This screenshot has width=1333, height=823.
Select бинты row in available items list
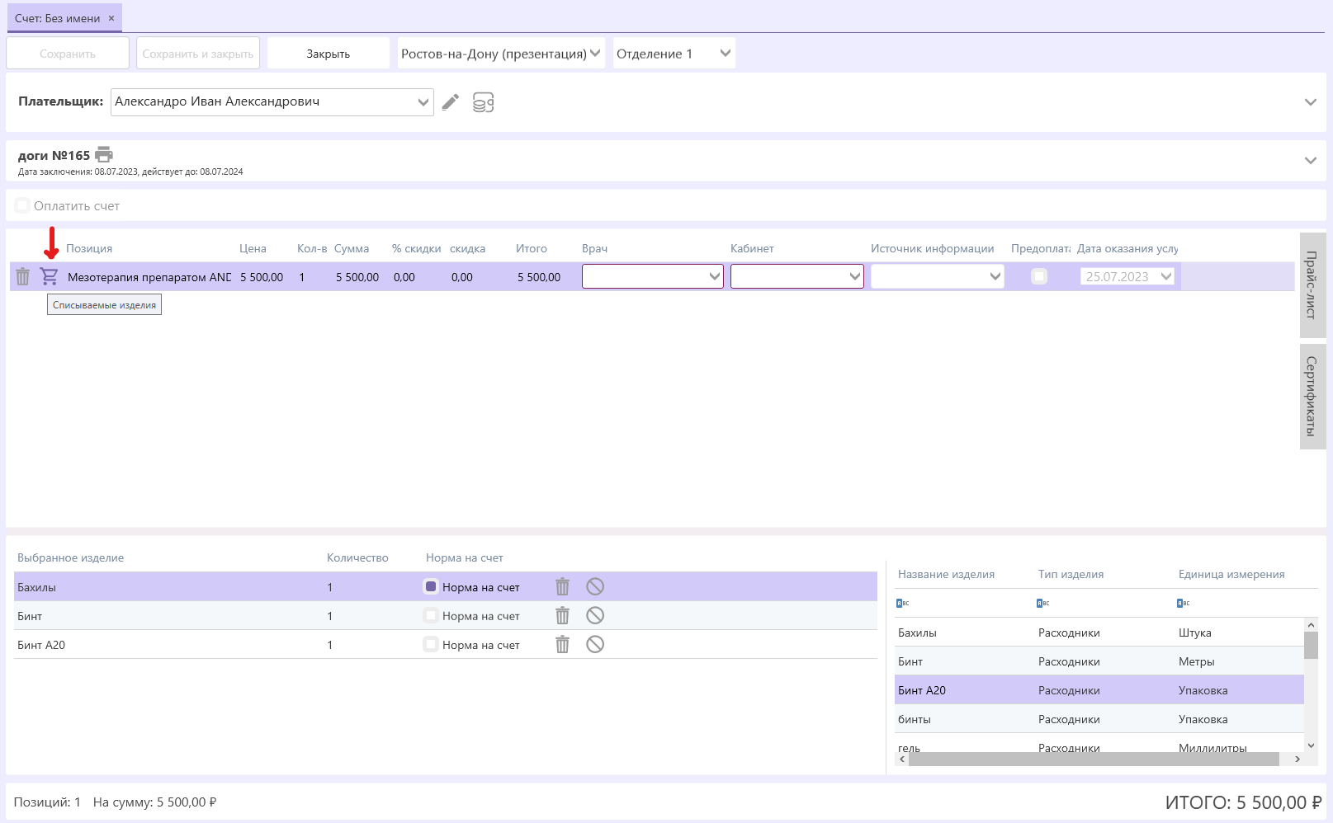1099,719
